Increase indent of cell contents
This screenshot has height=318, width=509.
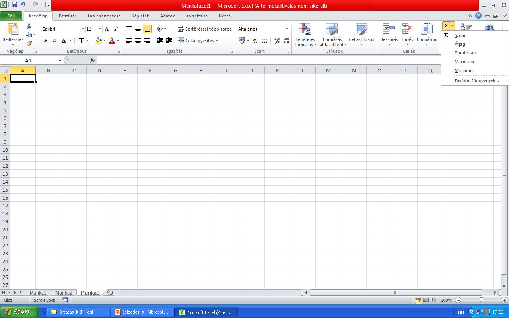[x=169, y=41]
